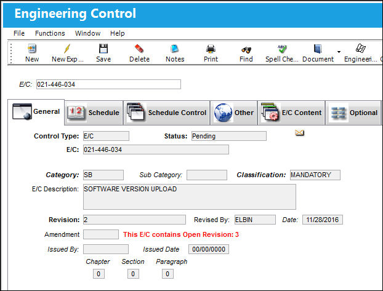Click the empty Issued By field
The height and width of the screenshot is (291, 383).
106,249
